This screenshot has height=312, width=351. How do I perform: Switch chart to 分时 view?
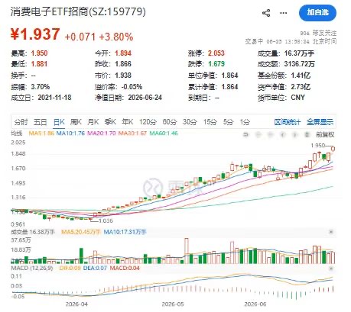21,122
